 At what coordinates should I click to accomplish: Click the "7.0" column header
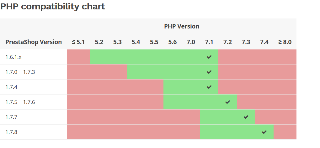(x=191, y=42)
